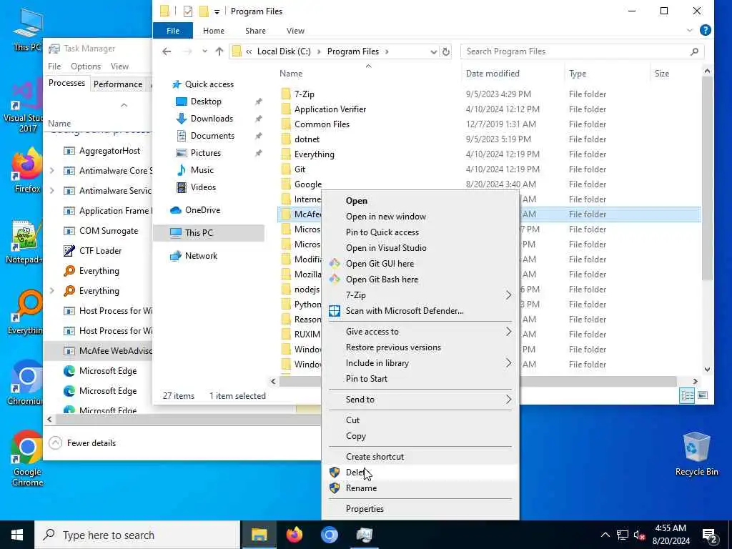Click the Up one level arrow
Viewport: 732px width, 549px height.
coord(219,51)
